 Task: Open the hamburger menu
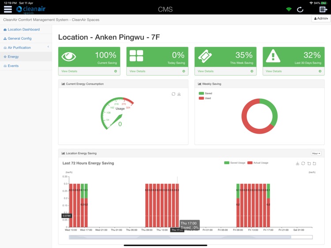coord(8,9)
